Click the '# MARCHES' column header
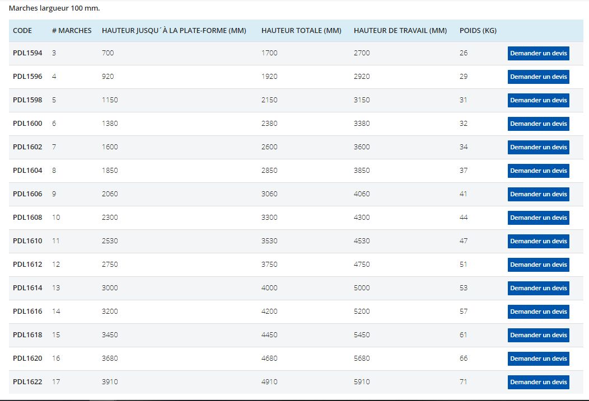This screenshot has height=401, width=589. coord(71,30)
